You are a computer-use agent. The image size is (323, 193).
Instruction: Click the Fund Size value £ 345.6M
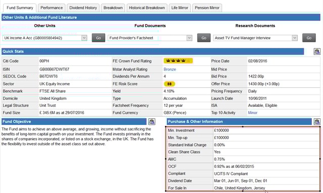62,113
